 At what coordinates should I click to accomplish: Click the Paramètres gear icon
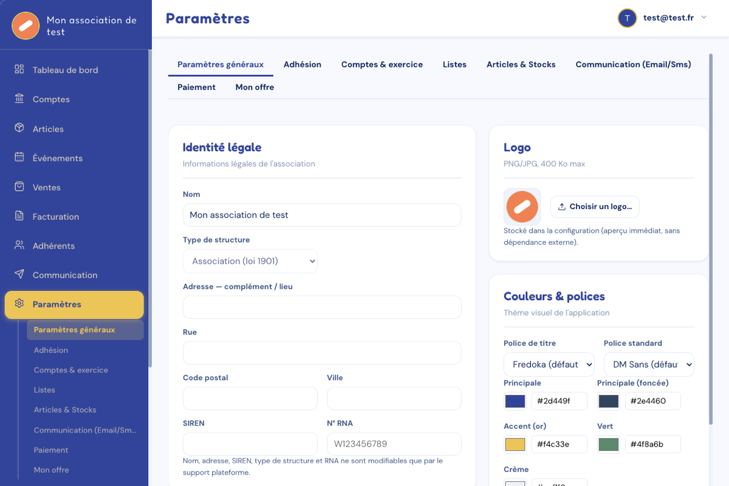[19, 304]
